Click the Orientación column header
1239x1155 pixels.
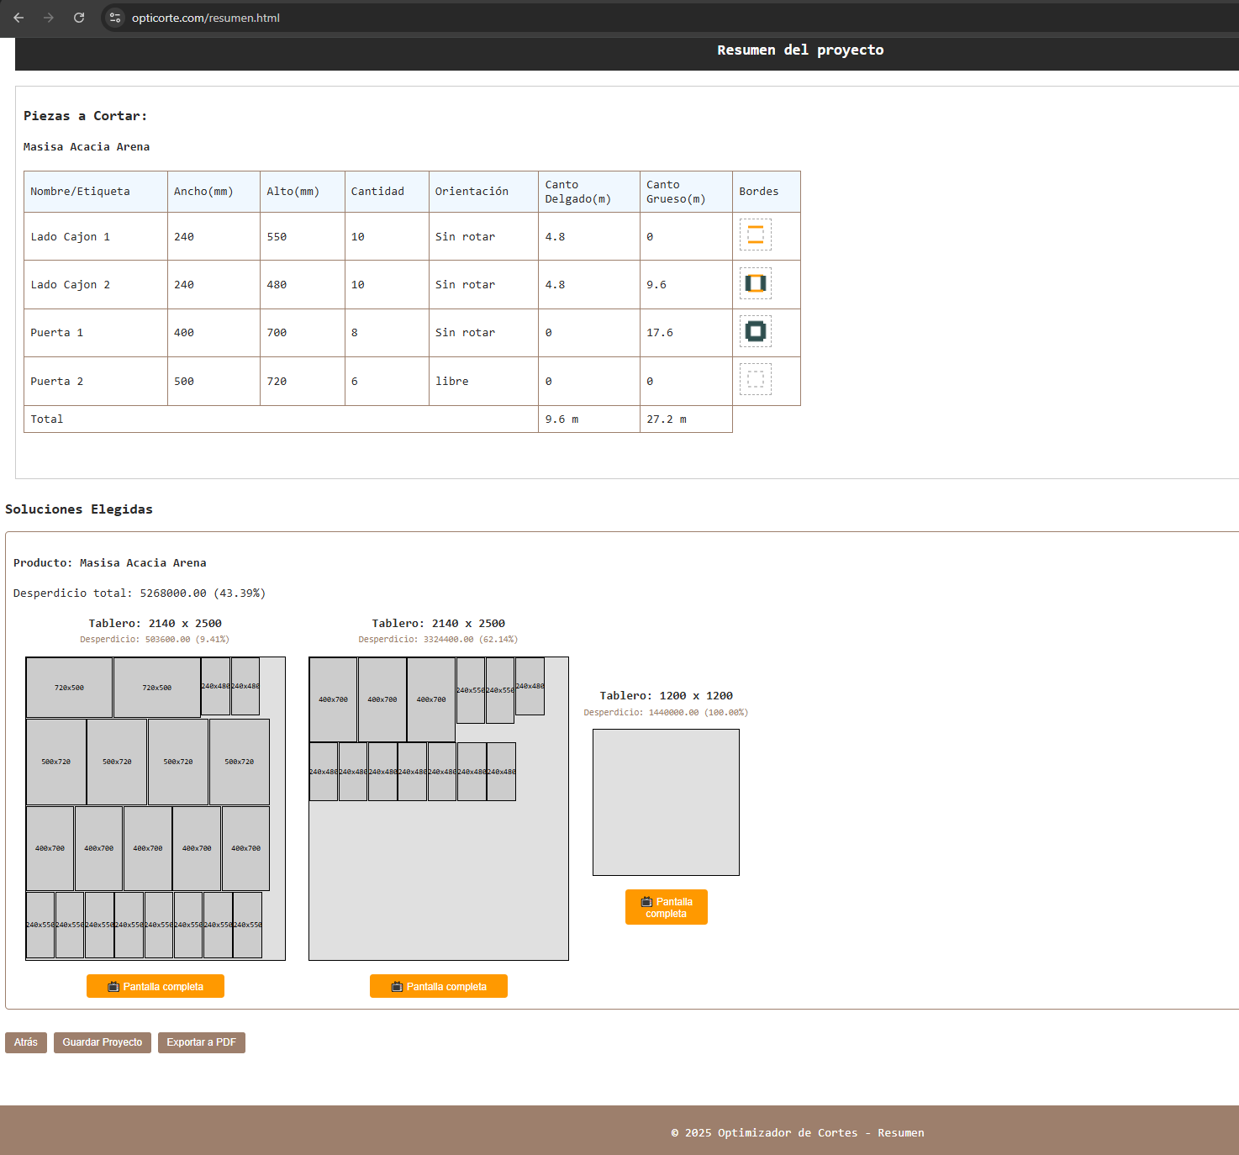coord(483,192)
